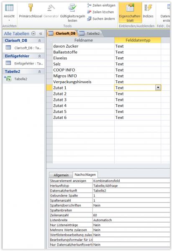
Task: Collapse the Tabelle2 group
Action: (x=39, y=72)
